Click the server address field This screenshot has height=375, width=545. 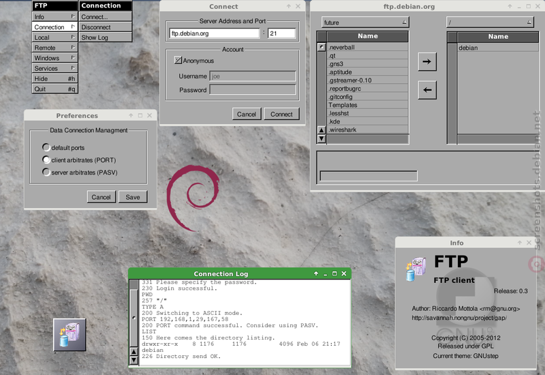214,33
